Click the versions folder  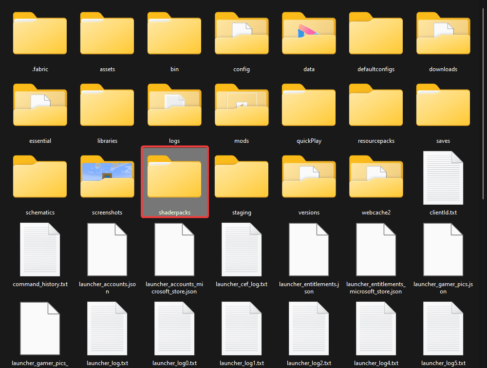click(309, 178)
